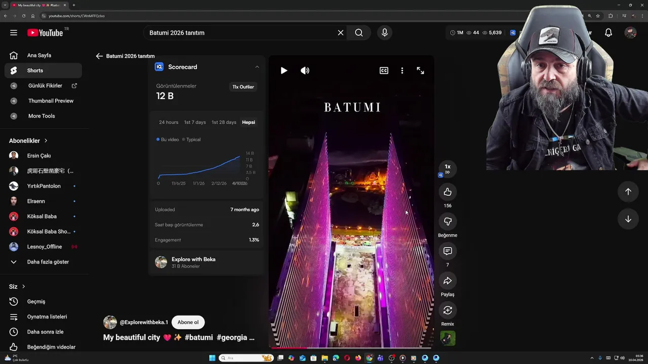Open Ana Sayfa in sidebar
The width and height of the screenshot is (648, 364).
[43, 56]
